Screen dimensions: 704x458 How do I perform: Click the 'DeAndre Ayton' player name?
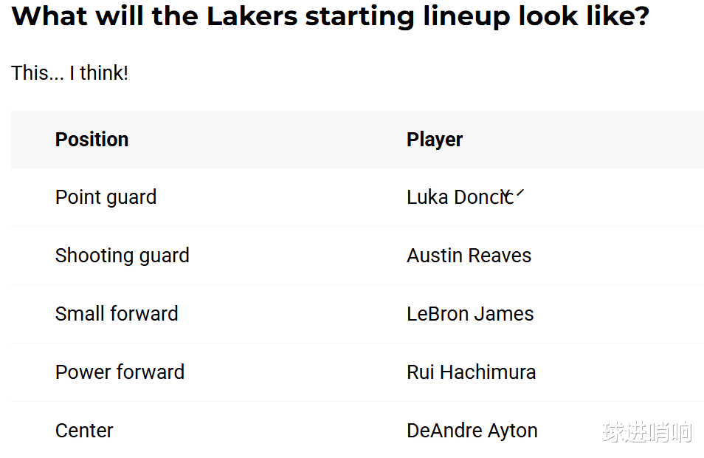pos(472,431)
